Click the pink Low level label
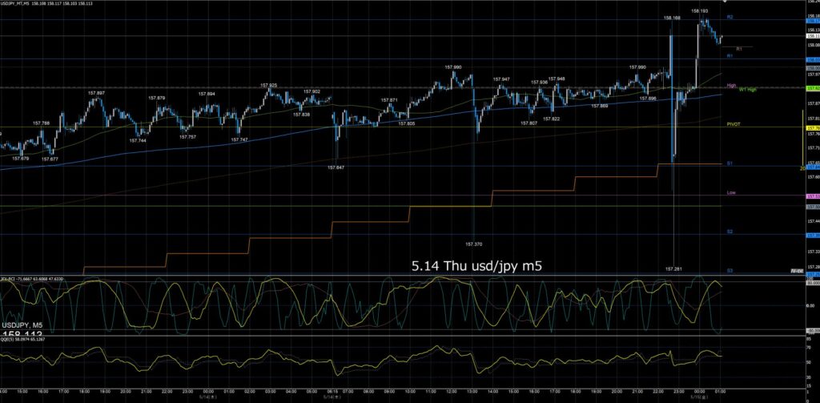The image size is (820, 403). pos(731,192)
